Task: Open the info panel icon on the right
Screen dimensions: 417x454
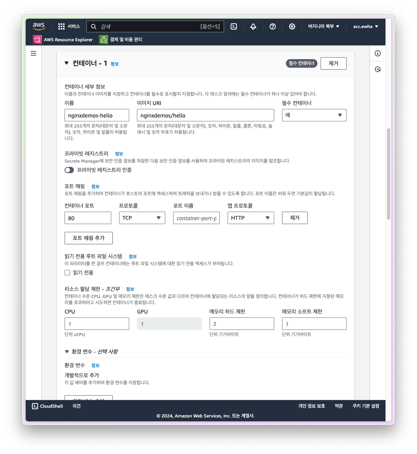Action: 377,53
